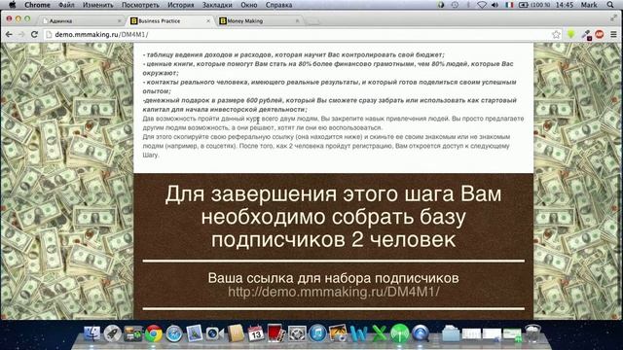Launch iTunes from the dock
Viewport: 623px width, 350px height.
pyautogui.click(x=317, y=333)
